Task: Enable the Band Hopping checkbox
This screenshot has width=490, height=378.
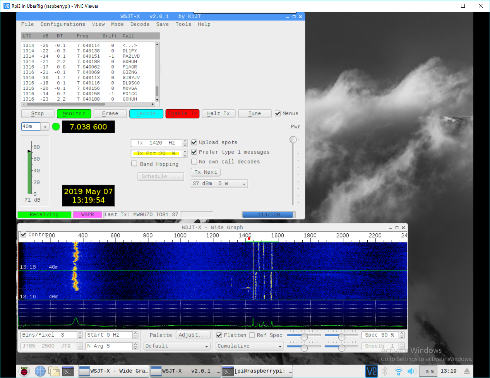Action: click(x=134, y=164)
